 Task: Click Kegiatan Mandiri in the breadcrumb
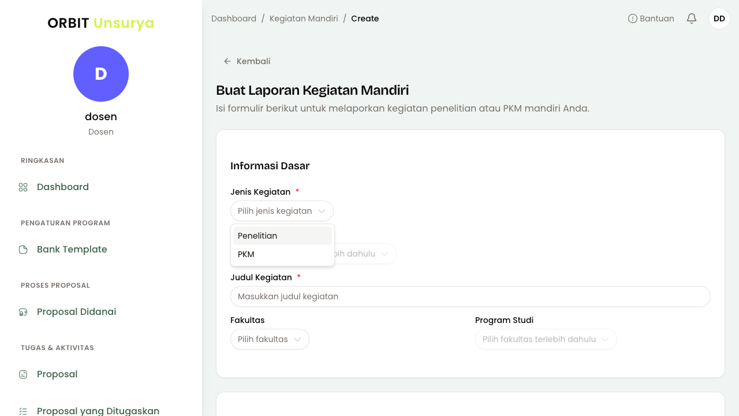304,18
